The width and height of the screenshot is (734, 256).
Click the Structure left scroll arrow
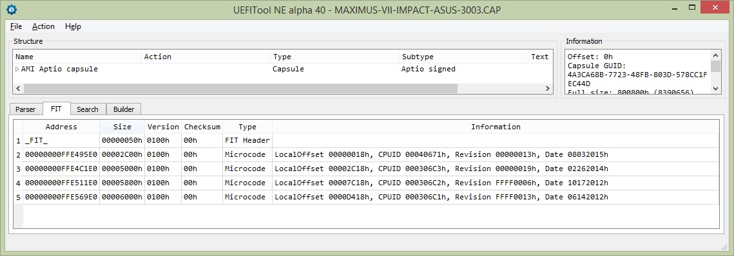coord(18,88)
